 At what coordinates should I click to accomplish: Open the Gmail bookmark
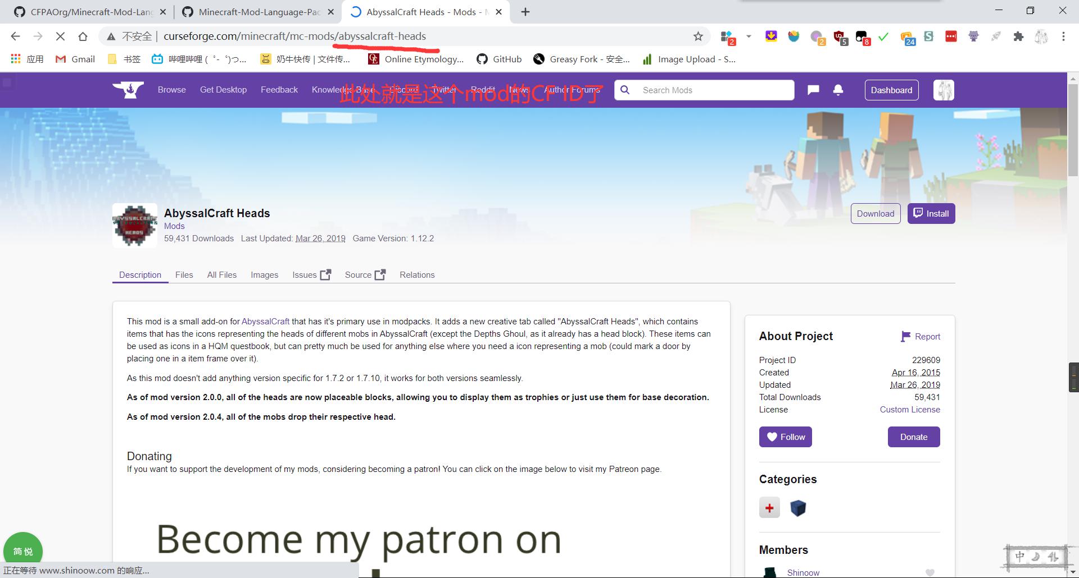(x=75, y=59)
